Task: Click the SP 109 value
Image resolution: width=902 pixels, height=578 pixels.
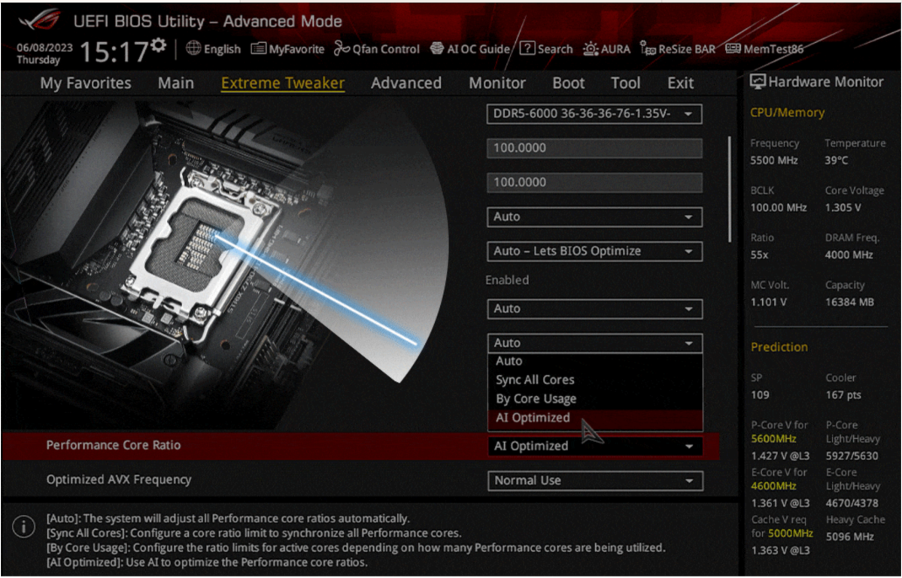Action: [760, 395]
